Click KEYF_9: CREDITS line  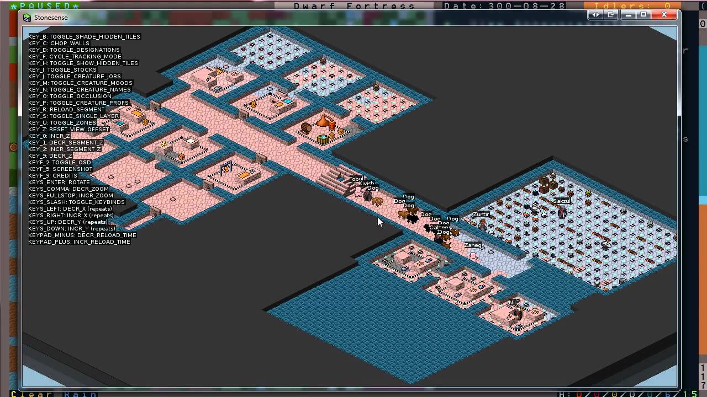coord(53,175)
